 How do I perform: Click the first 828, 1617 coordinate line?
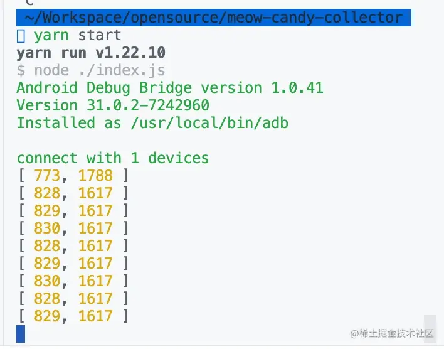(73, 193)
